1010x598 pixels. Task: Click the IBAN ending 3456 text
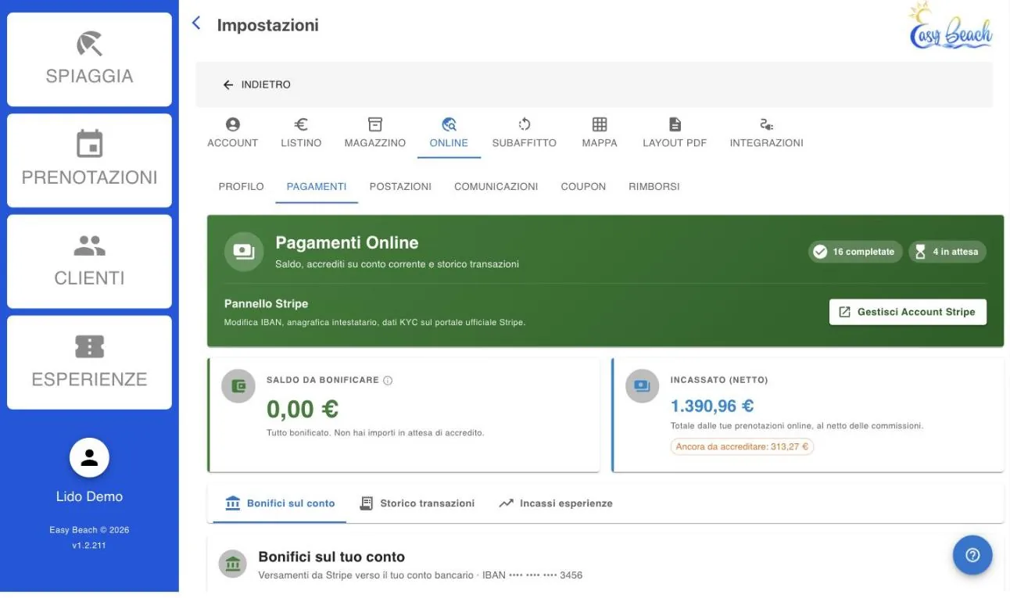[x=532, y=575]
